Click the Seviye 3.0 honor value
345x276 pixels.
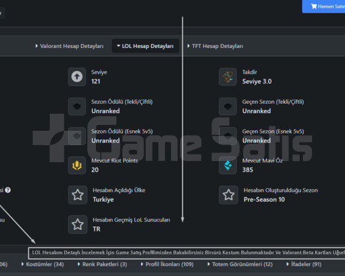[x=257, y=81]
